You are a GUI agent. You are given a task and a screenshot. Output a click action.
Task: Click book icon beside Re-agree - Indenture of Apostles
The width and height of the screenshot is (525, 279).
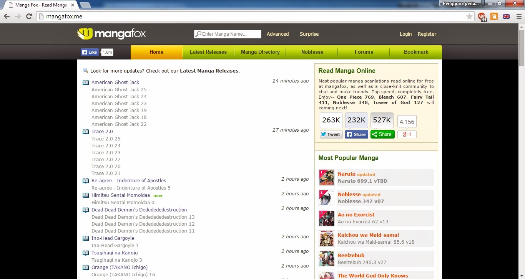86,181
